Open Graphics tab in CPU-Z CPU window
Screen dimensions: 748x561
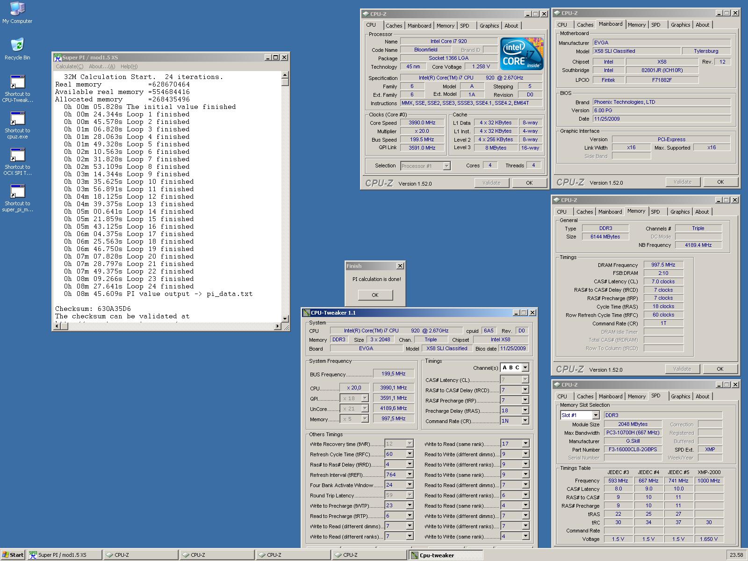click(489, 26)
